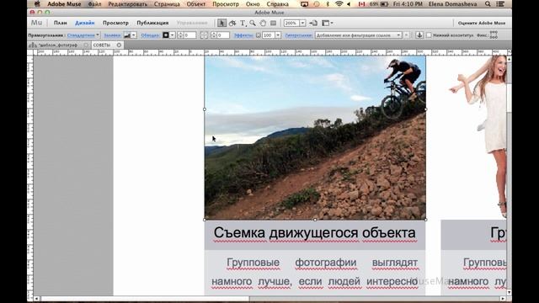
Task: Open the Обводка stroke link
Action: pos(150,35)
